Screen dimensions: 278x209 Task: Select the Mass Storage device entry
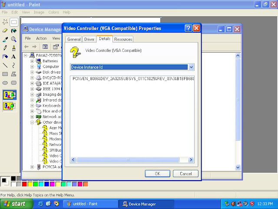pos(55,134)
